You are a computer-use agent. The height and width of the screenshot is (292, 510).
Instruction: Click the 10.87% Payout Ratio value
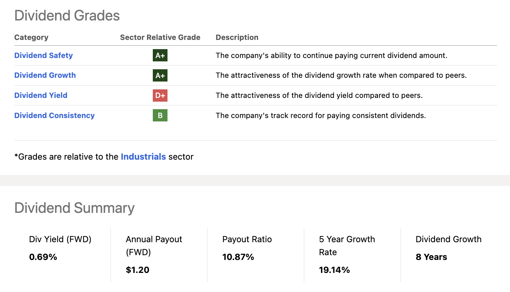click(x=238, y=257)
